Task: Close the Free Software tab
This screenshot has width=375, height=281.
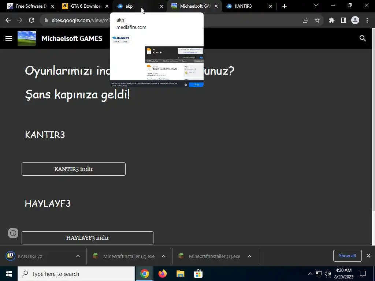Action: pyautogui.click(x=52, y=6)
